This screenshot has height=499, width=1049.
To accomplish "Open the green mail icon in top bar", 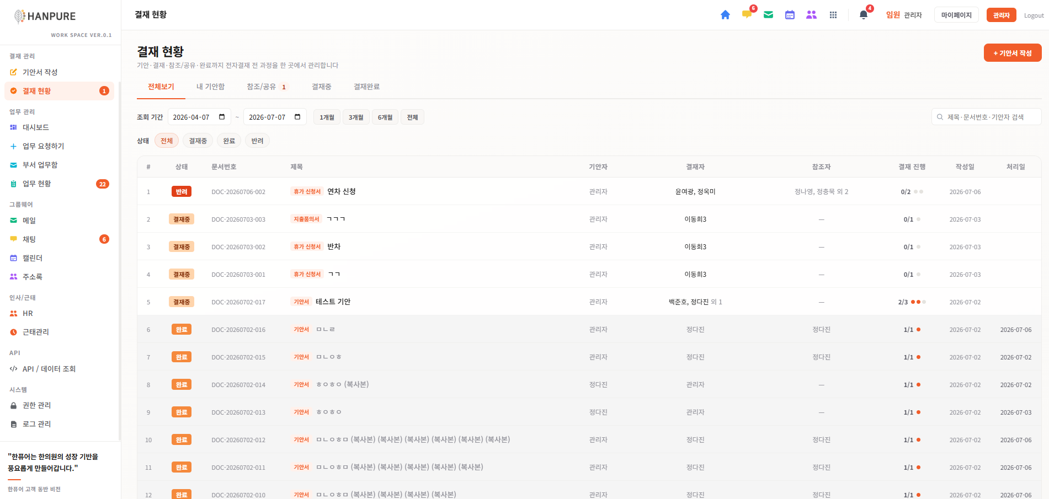I will [768, 15].
